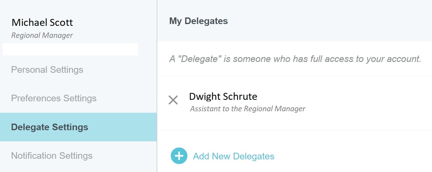Image resolution: width=432 pixels, height=172 pixels.
Task: Go to Notification Settings
Action: pyautogui.click(x=52, y=156)
